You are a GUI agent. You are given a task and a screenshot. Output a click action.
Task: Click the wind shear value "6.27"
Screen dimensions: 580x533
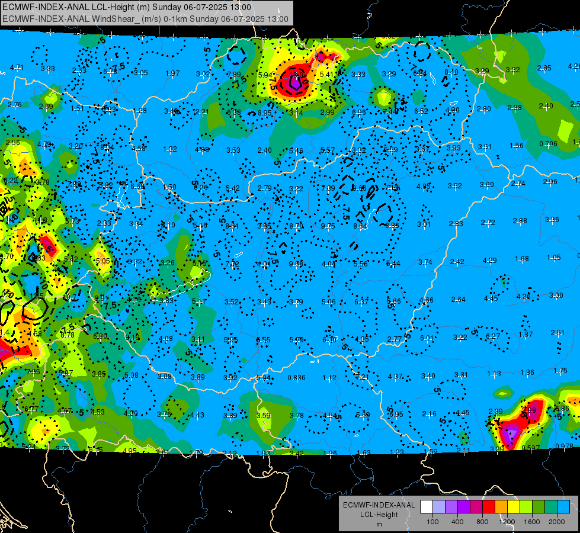493,336
